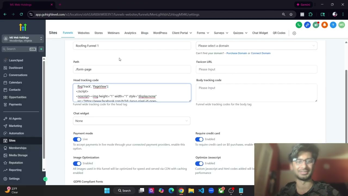Screen dimensions: 348x196
Task: Open Visual Studio Code in taskbar
Action: coord(201,191)
